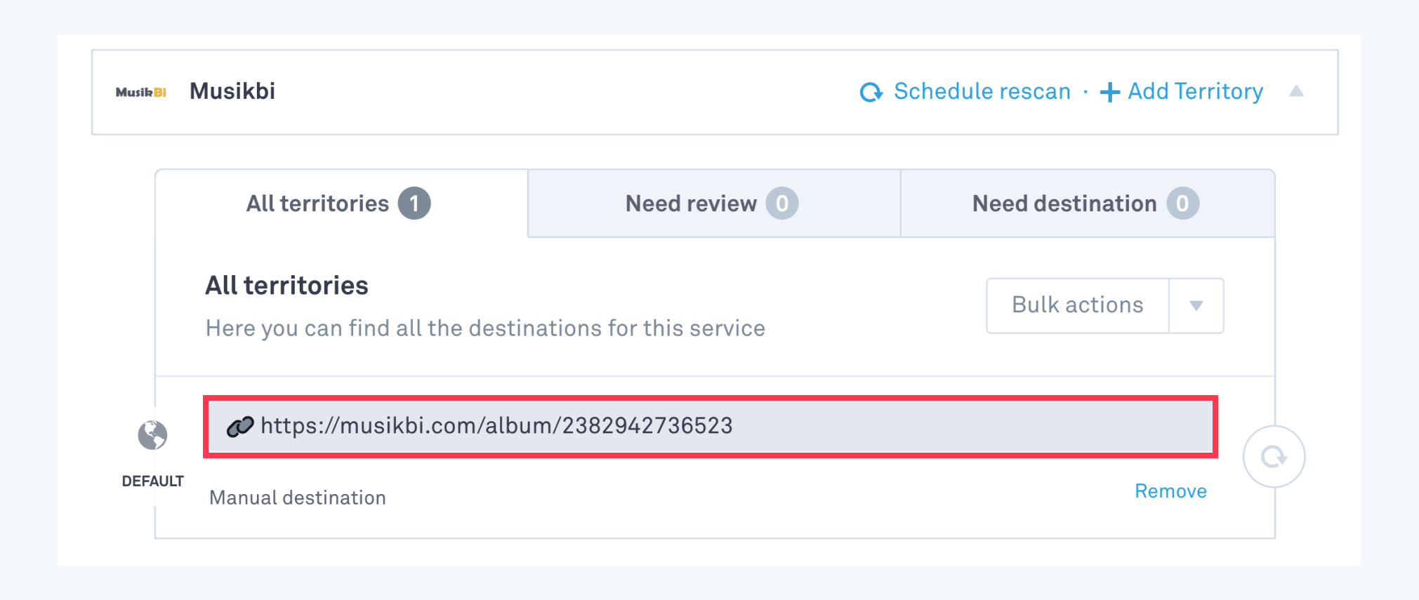The image size is (1419, 600).
Task: Click the Musikbi service title
Action: coord(232,91)
